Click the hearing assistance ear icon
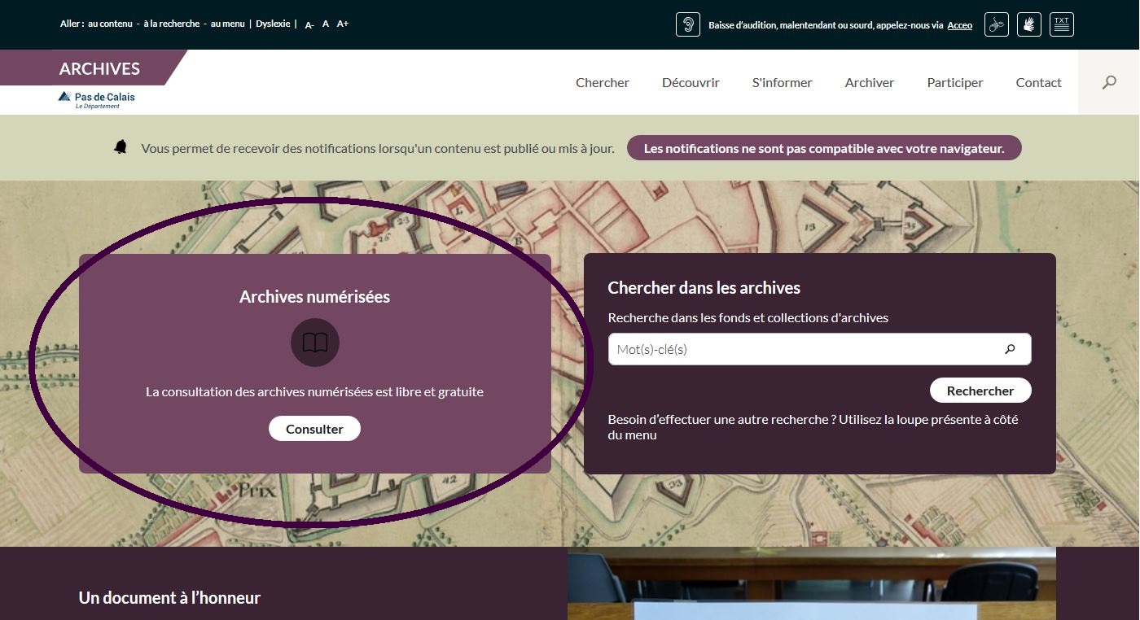 [687, 24]
